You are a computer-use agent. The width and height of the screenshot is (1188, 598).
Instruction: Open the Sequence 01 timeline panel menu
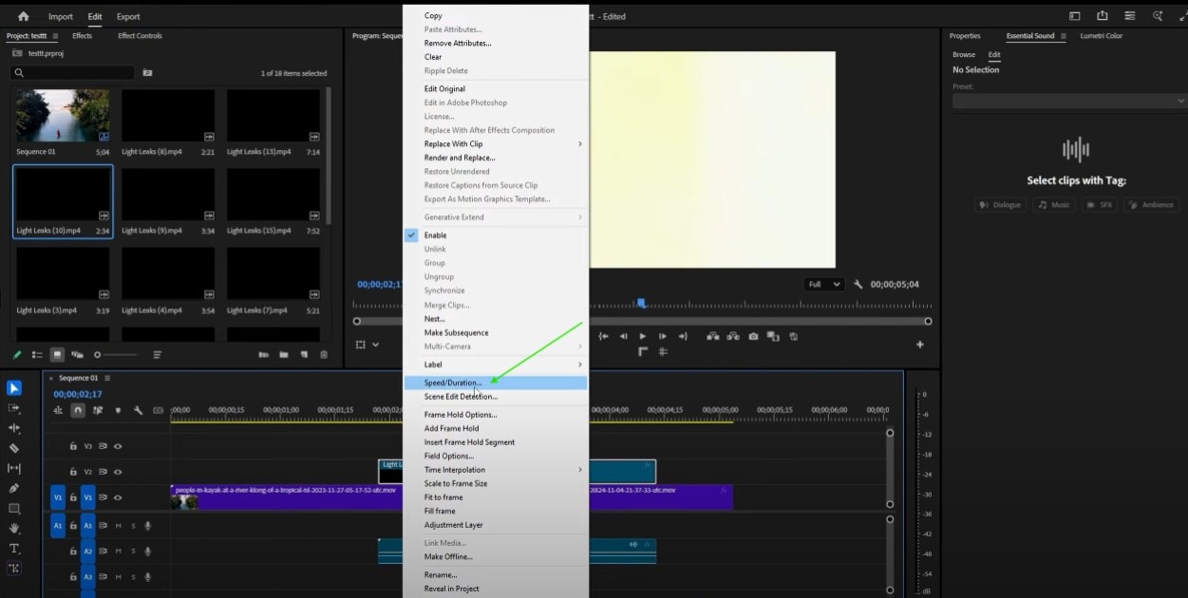[x=107, y=378]
